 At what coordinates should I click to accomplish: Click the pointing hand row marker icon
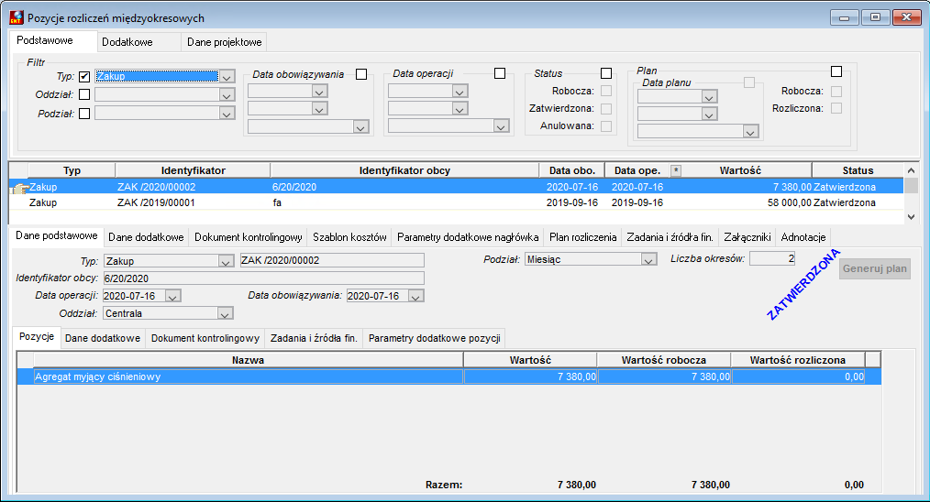point(20,189)
